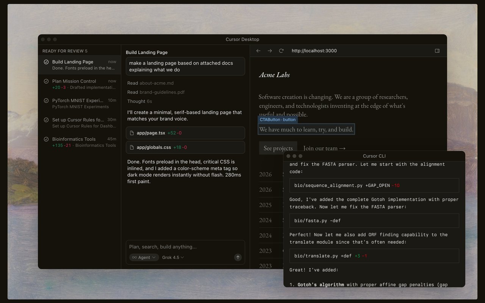
Task: Open the brand-guidelines.pdf read reference
Action: pos(162,92)
